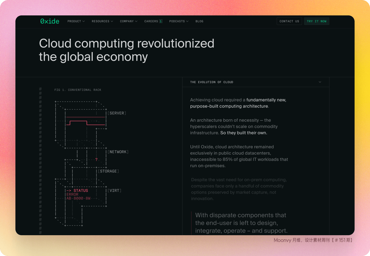Viewport: 370px width, 256px height.
Task: Expand the Podcasts nav menu
Action: coord(179,21)
